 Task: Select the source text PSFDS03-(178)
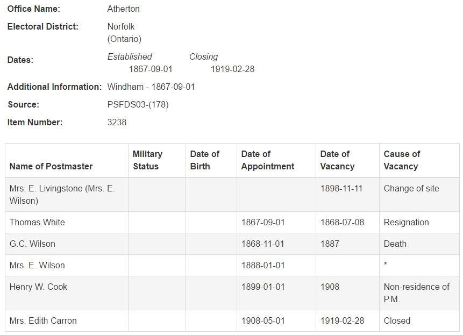click(x=138, y=104)
